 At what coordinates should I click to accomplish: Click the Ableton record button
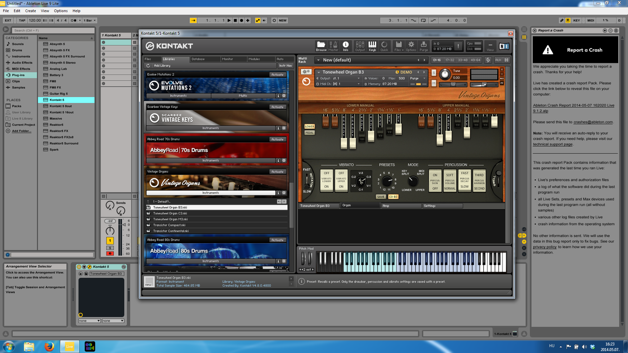(242, 21)
